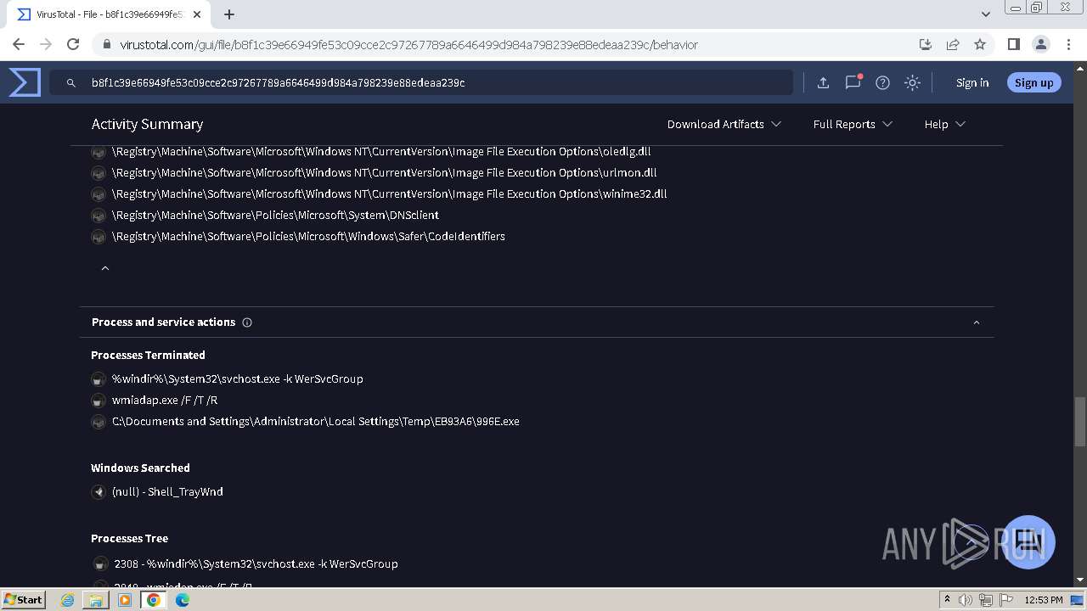Click the install/download page icon in address bar
Image resolution: width=1087 pixels, height=611 pixels.
(926, 44)
